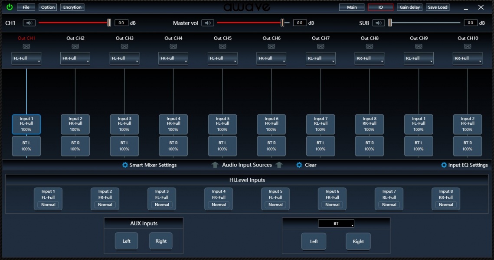Image resolution: width=494 pixels, height=260 pixels.
Task: Mute Master vol speaker icon
Action: click(208, 23)
